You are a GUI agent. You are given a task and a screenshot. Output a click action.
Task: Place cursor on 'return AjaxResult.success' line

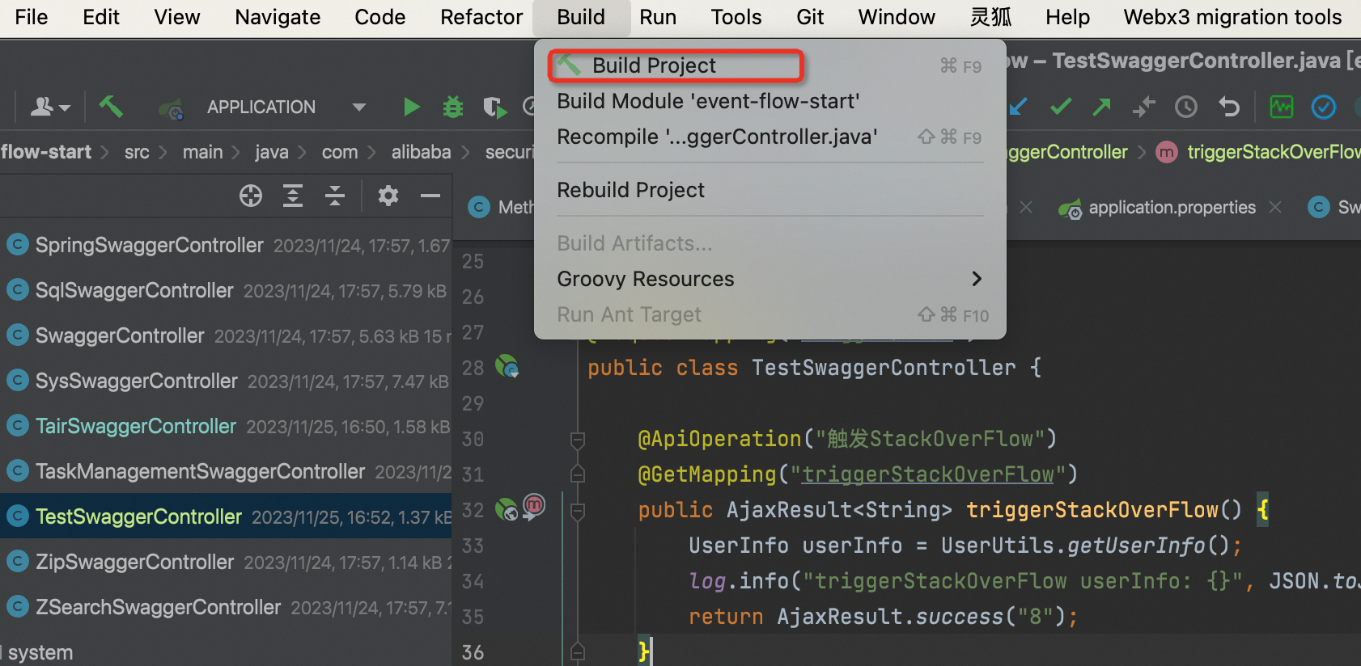tap(883, 617)
